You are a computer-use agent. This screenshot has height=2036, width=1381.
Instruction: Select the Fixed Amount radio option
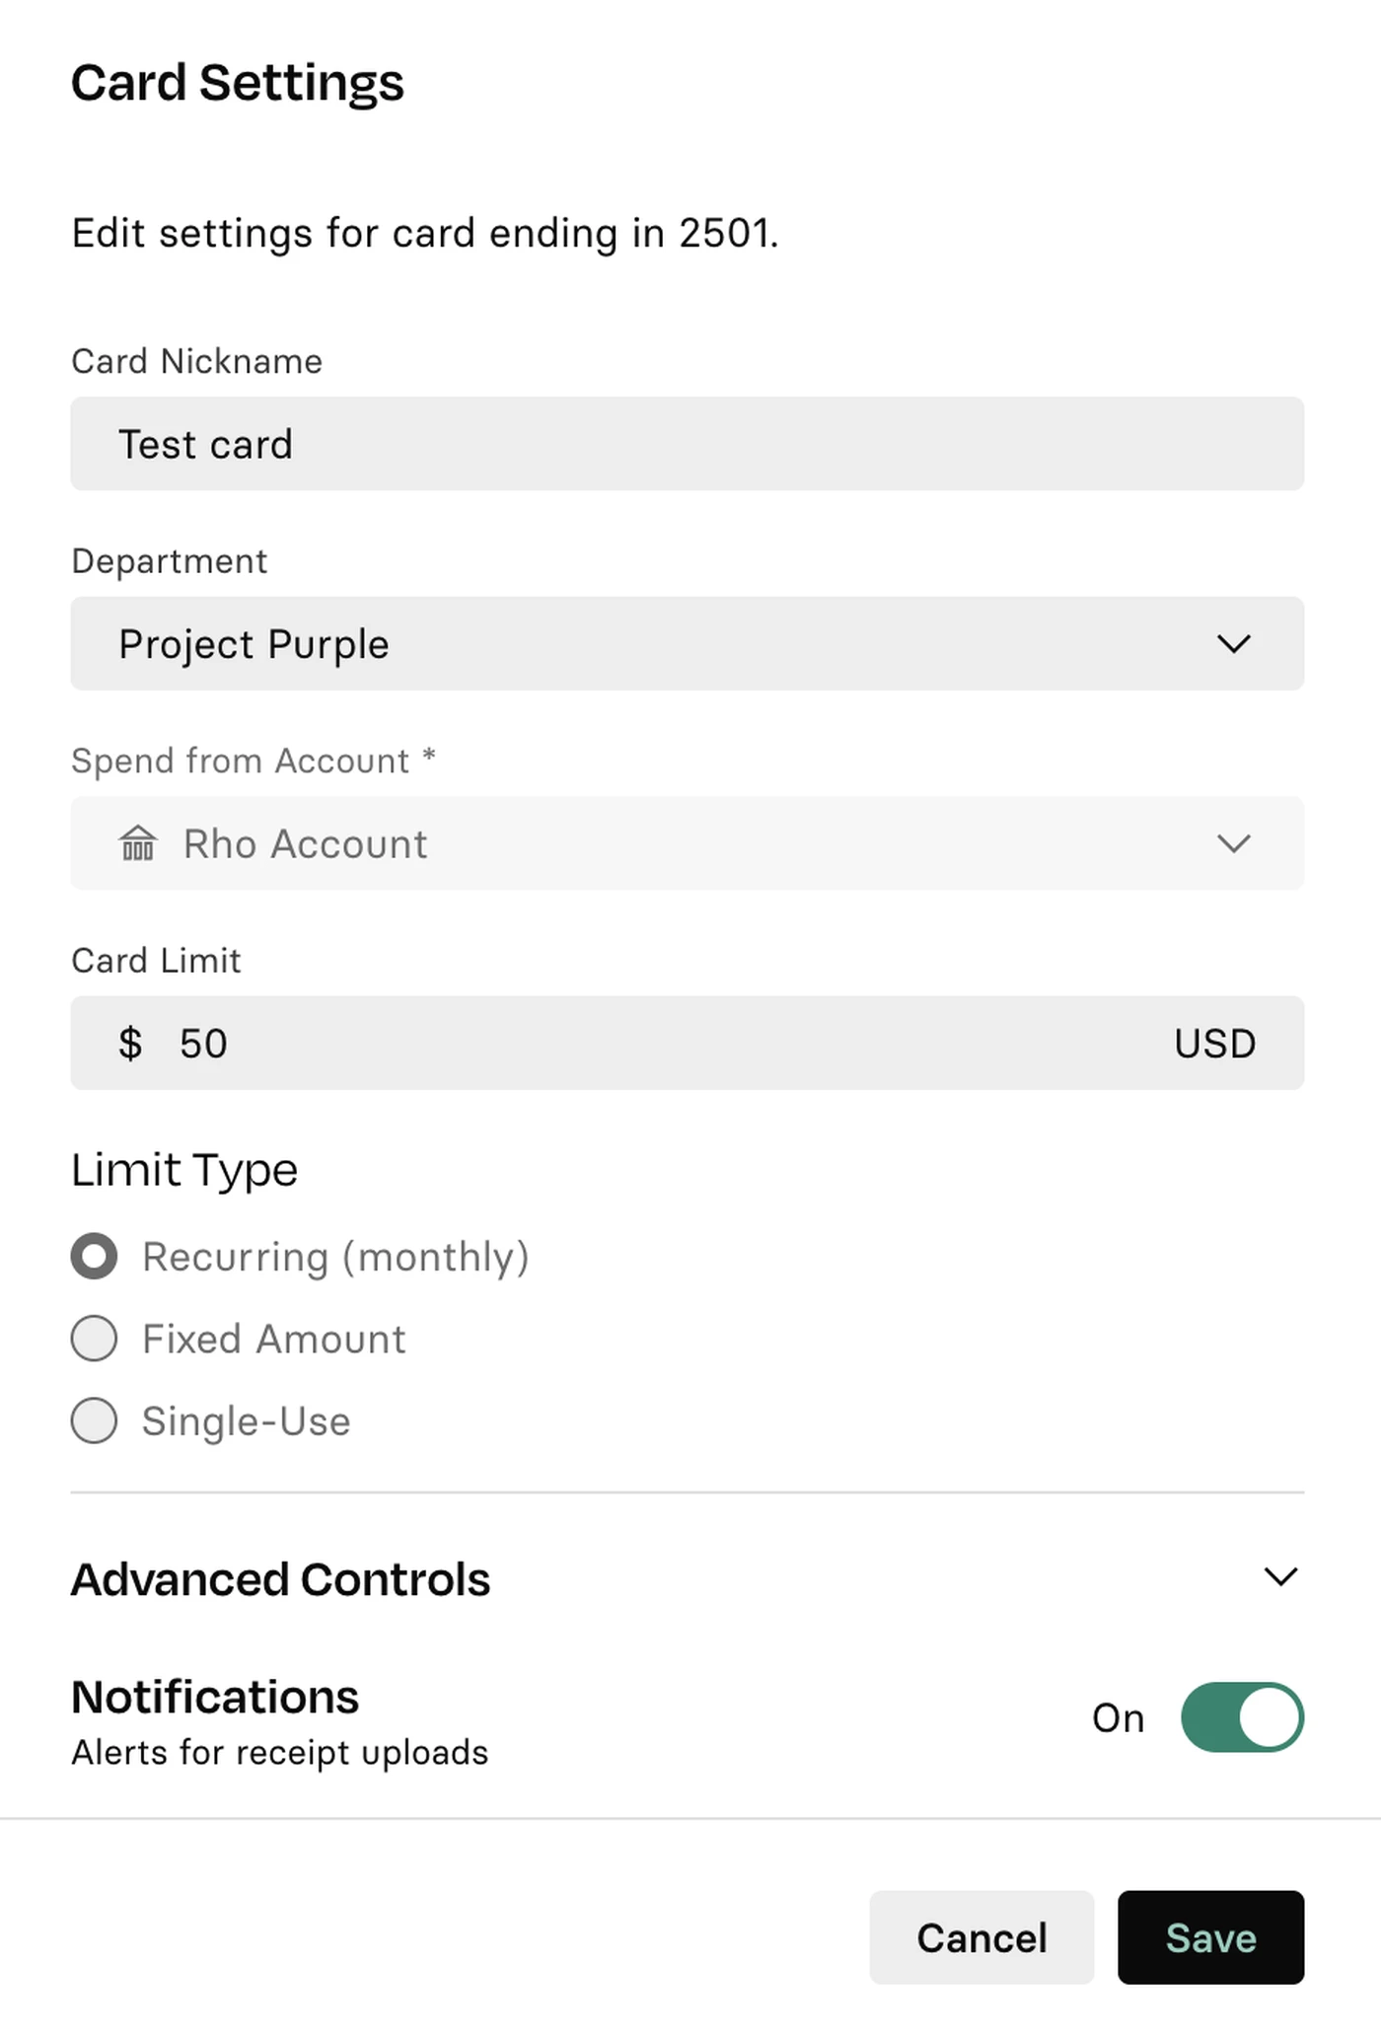click(x=94, y=1339)
